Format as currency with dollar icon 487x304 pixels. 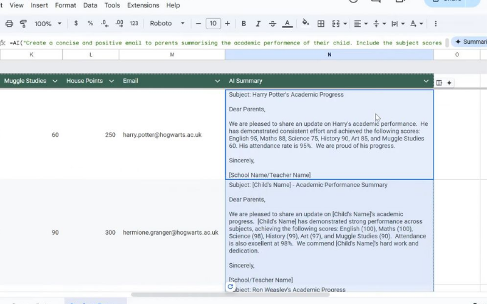click(x=75, y=23)
